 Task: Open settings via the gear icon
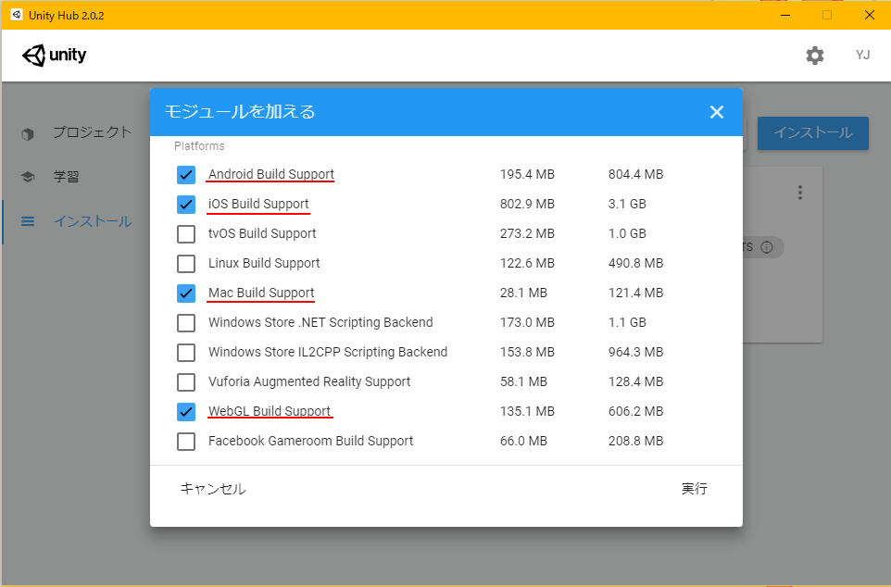[815, 56]
